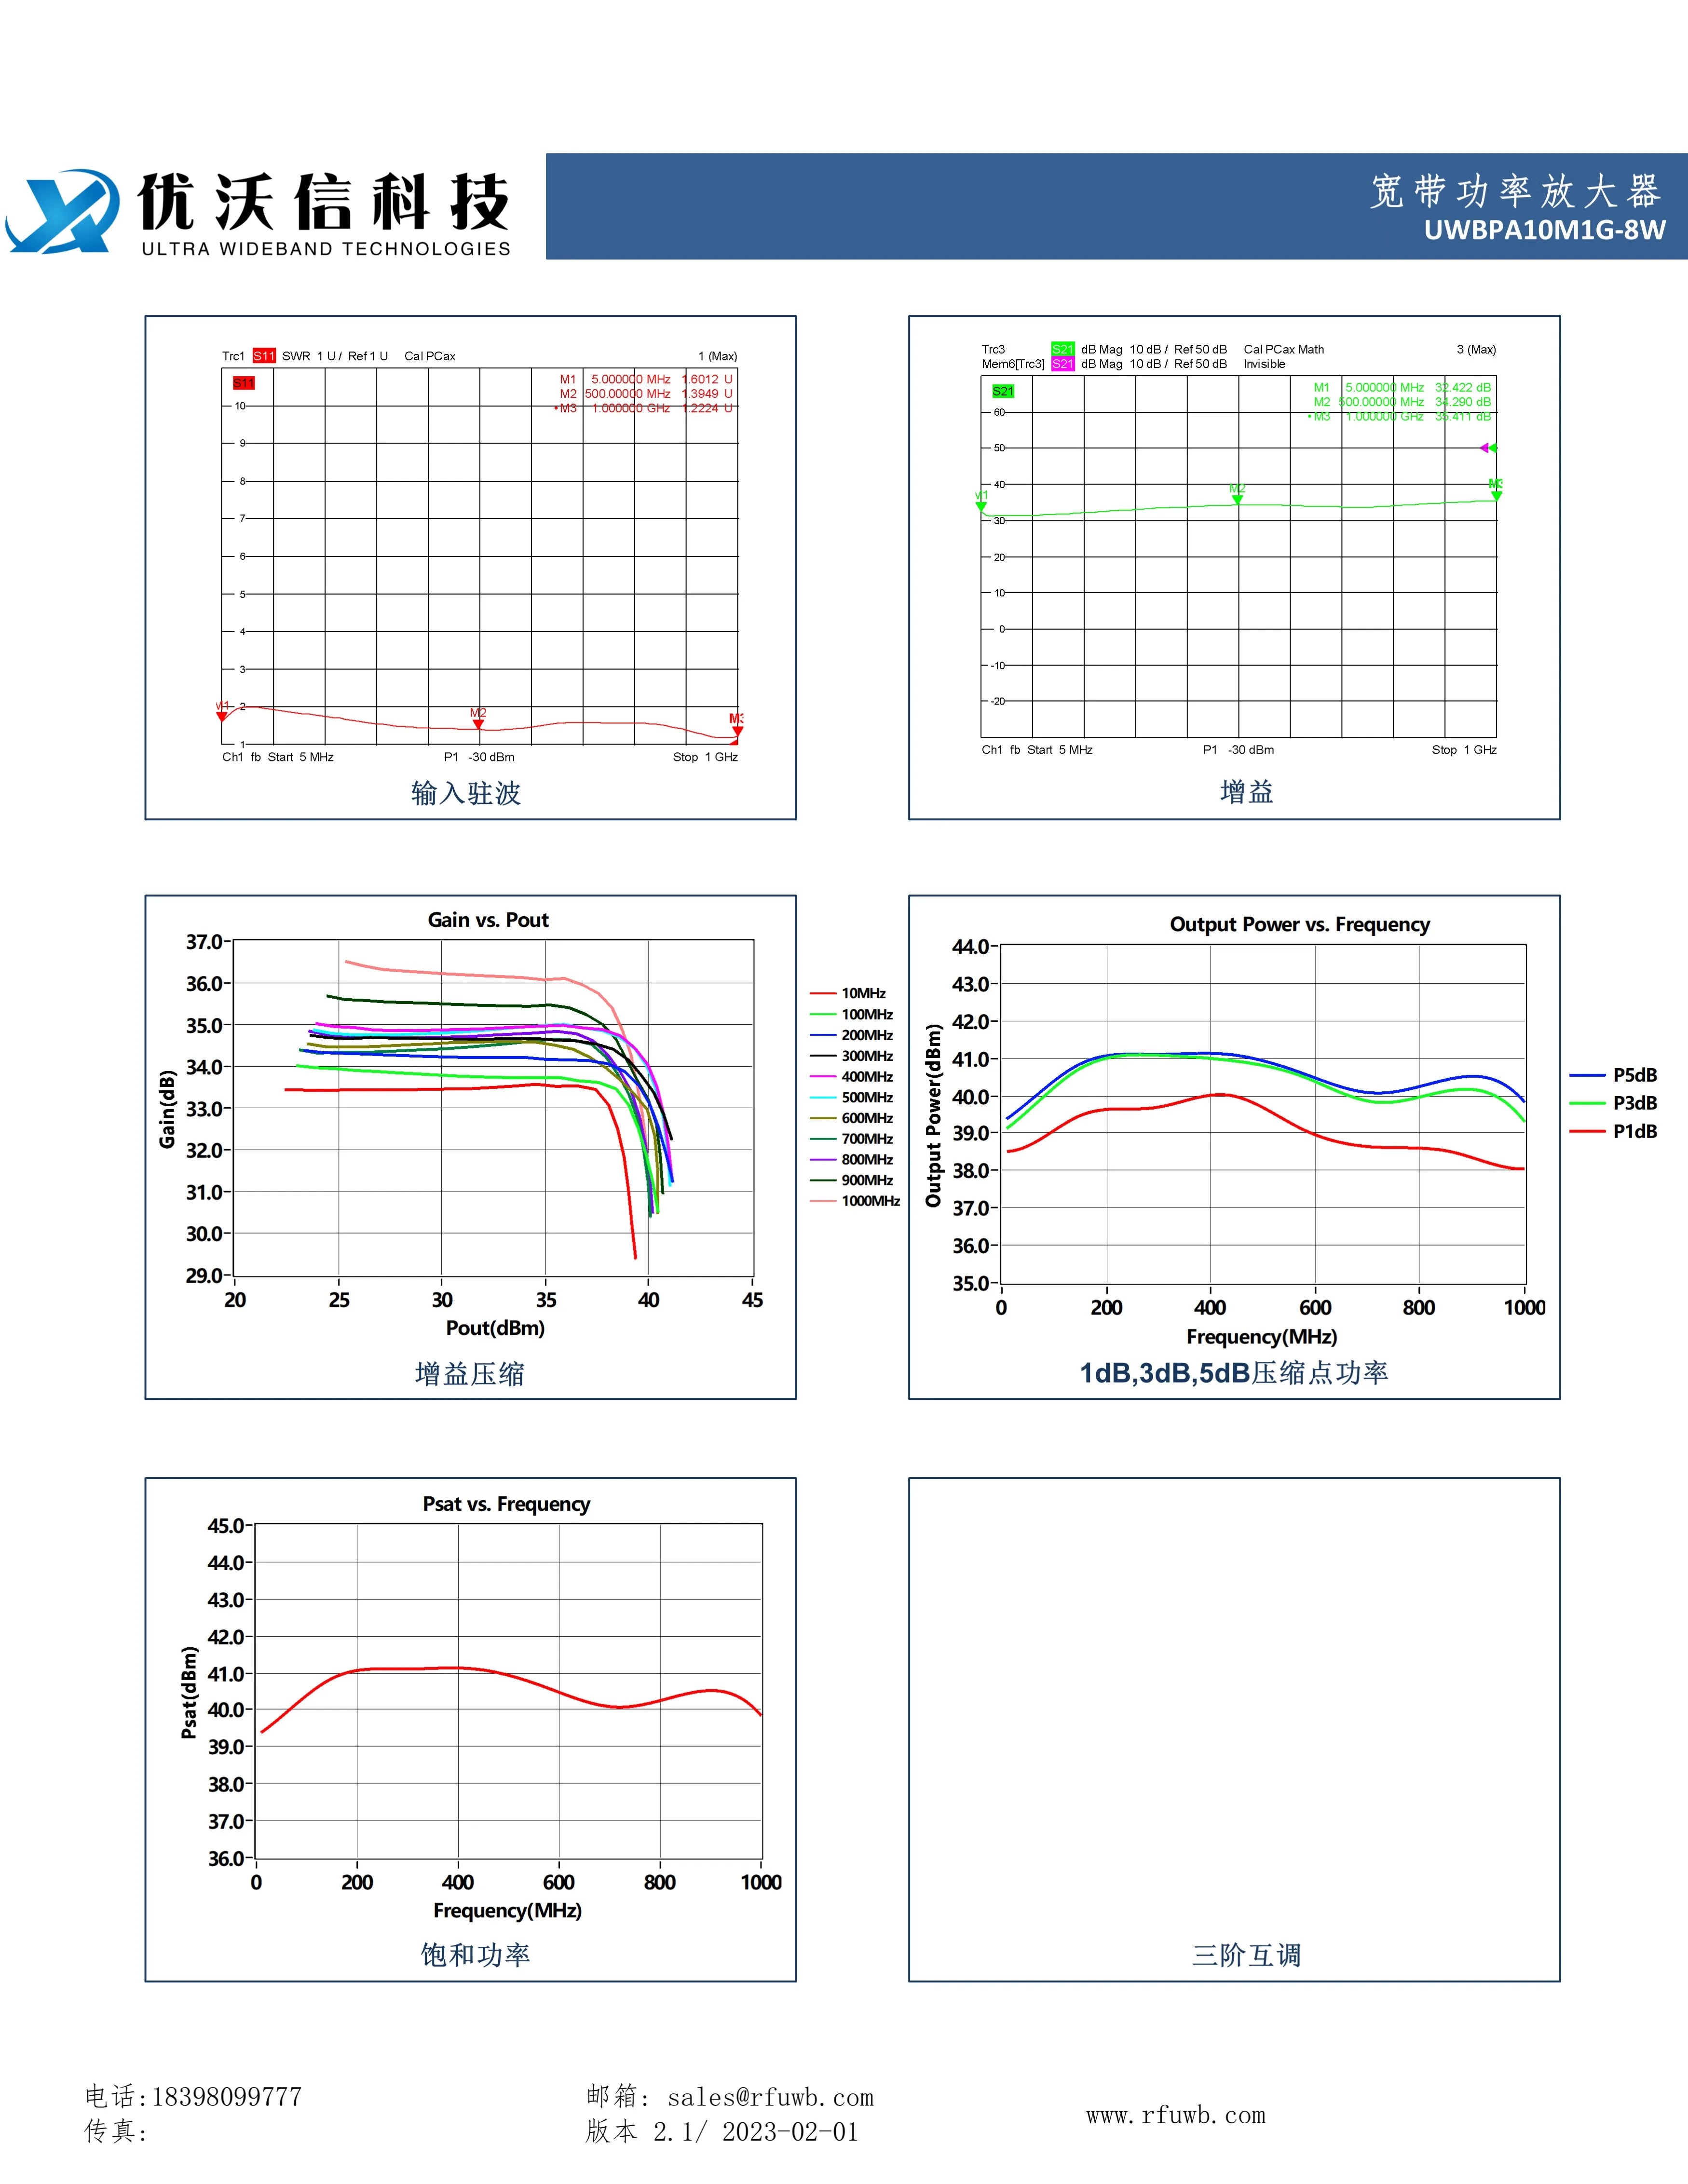Image resolution: width=1688 pixels, height=2184 pixels.
Task: Click the phone number 18398099777
Action: (x=227, y=2096)
